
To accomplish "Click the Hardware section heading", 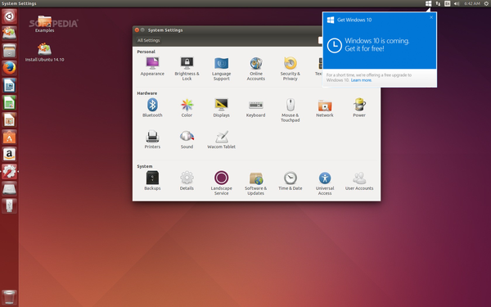I will tap(146, 93).
